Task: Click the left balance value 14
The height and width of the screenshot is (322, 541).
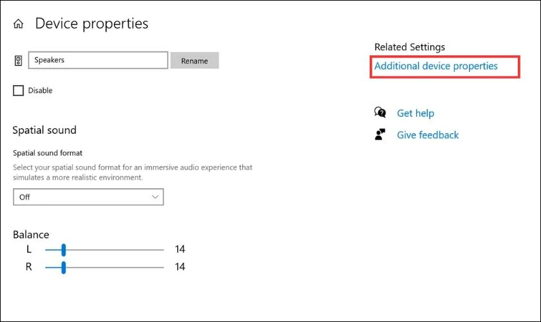Action: tap(180, 249)
